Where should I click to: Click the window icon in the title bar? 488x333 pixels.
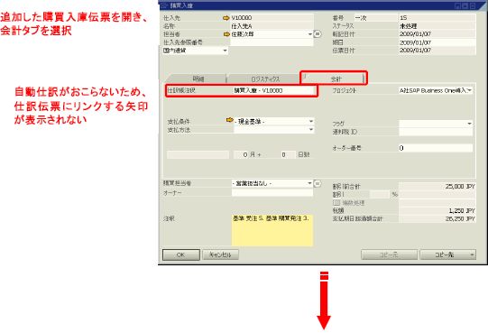[x=165, y=6]
